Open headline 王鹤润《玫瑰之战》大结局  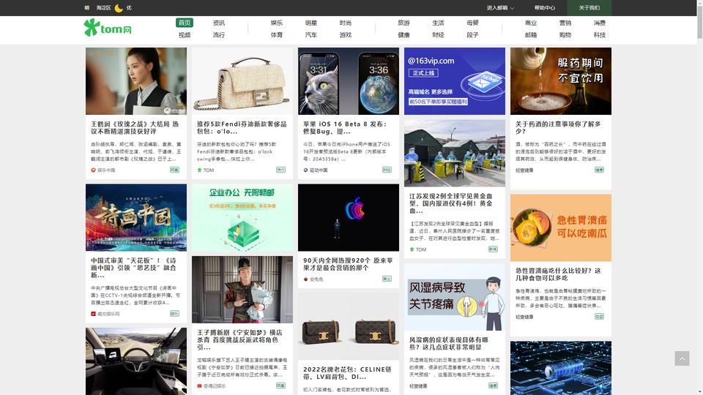(x=135, y=127)
